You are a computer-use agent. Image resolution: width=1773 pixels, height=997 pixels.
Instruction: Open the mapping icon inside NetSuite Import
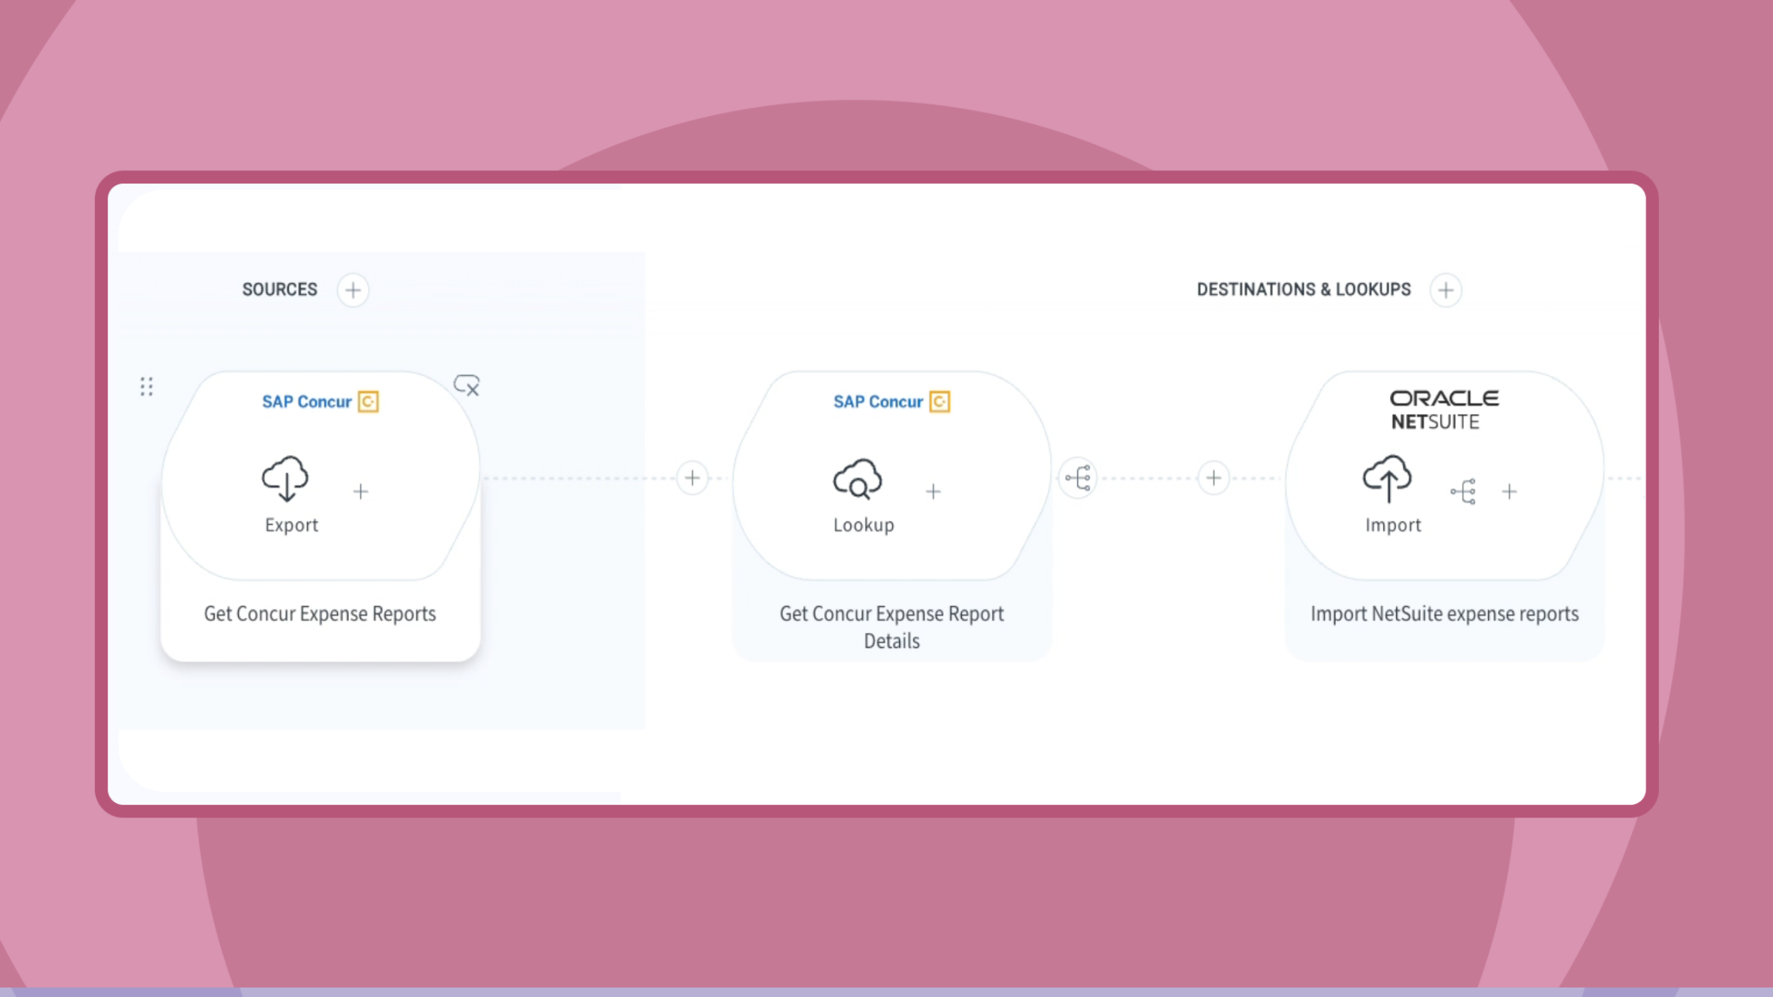coord(1463,491)
